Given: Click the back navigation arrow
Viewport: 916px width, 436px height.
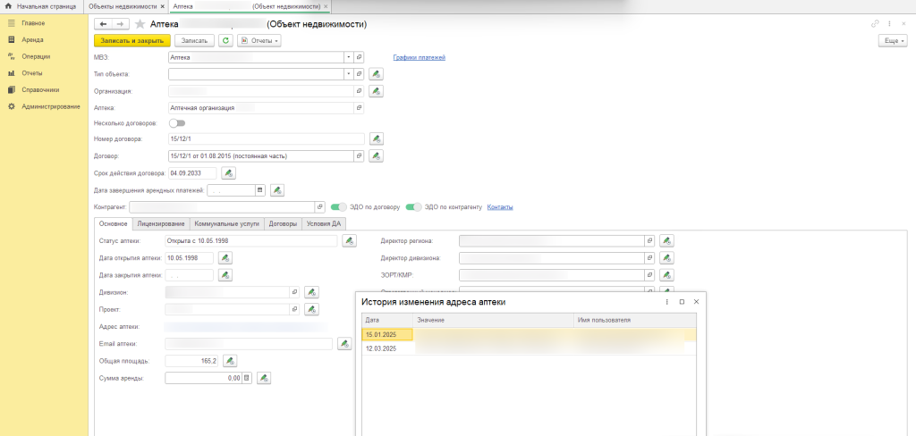Looking at the screenshot, I should [104, 23].
